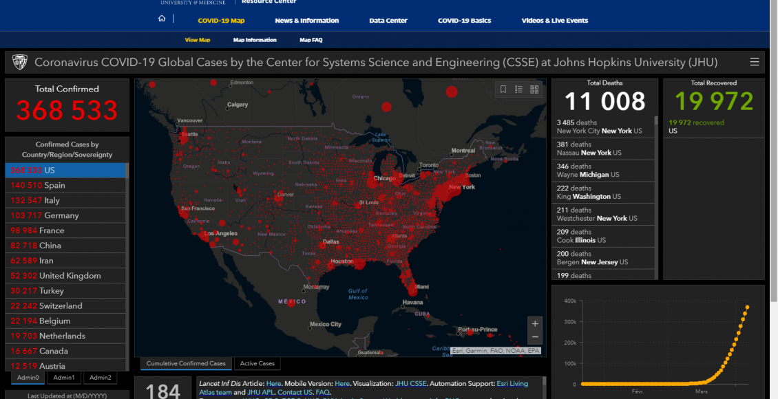The image size is (778, 399).
Task: Switch to the Admin2 tab
Action: click(x=101, y=378)
